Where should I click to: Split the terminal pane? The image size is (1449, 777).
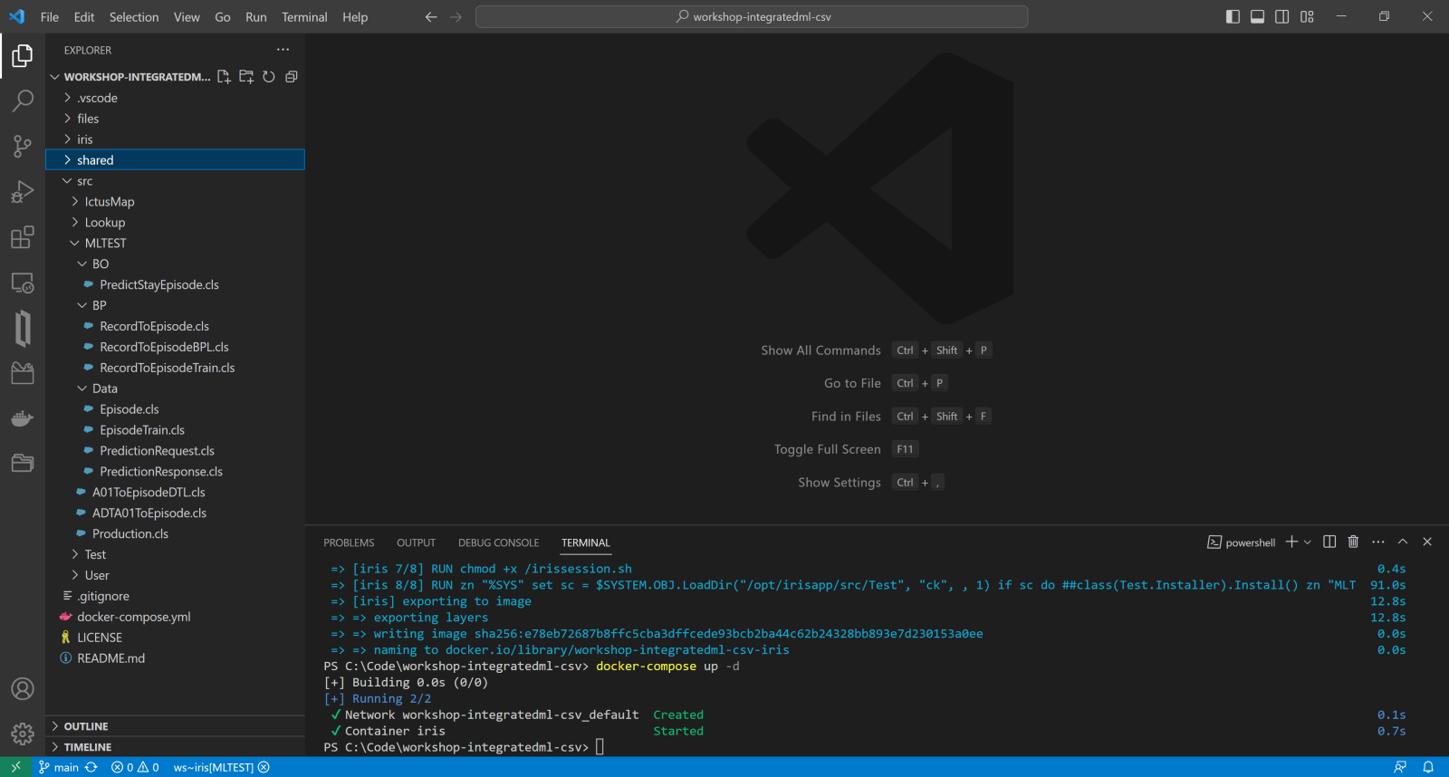[1329, 542]
